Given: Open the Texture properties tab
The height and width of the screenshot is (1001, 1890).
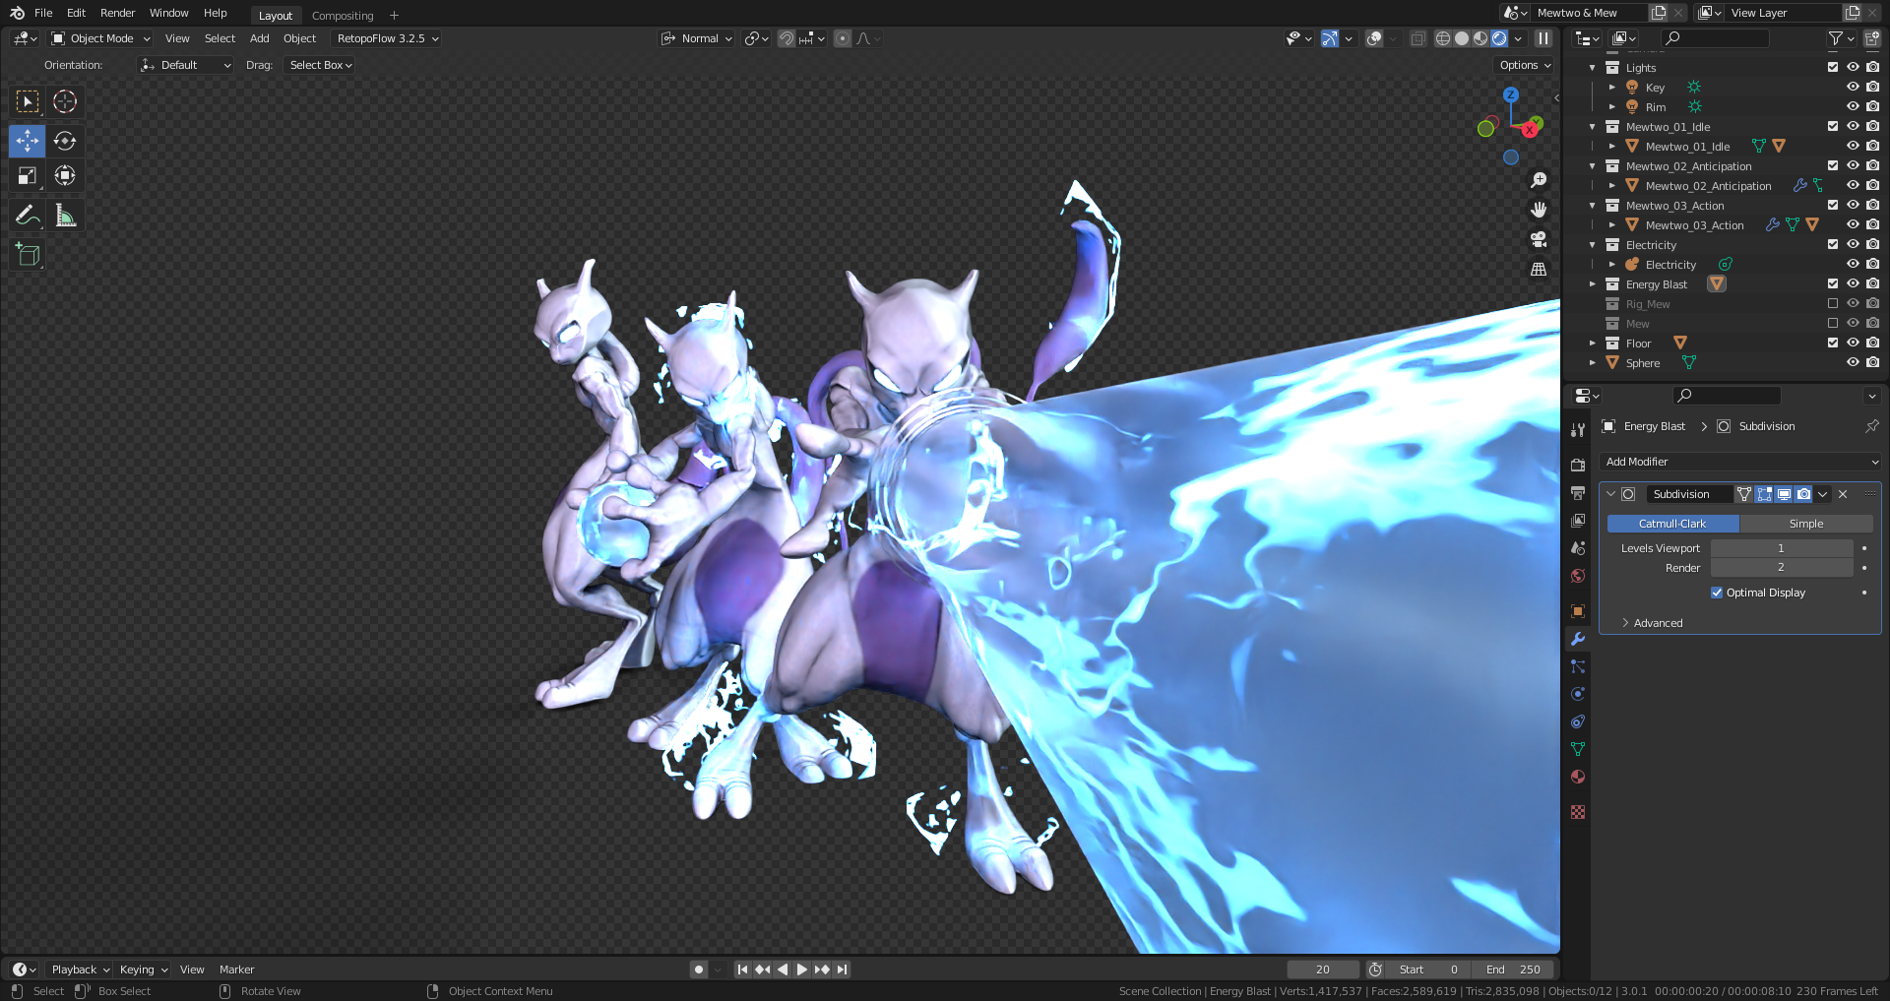Looking at the screenshot, I should click(1578, 812).
